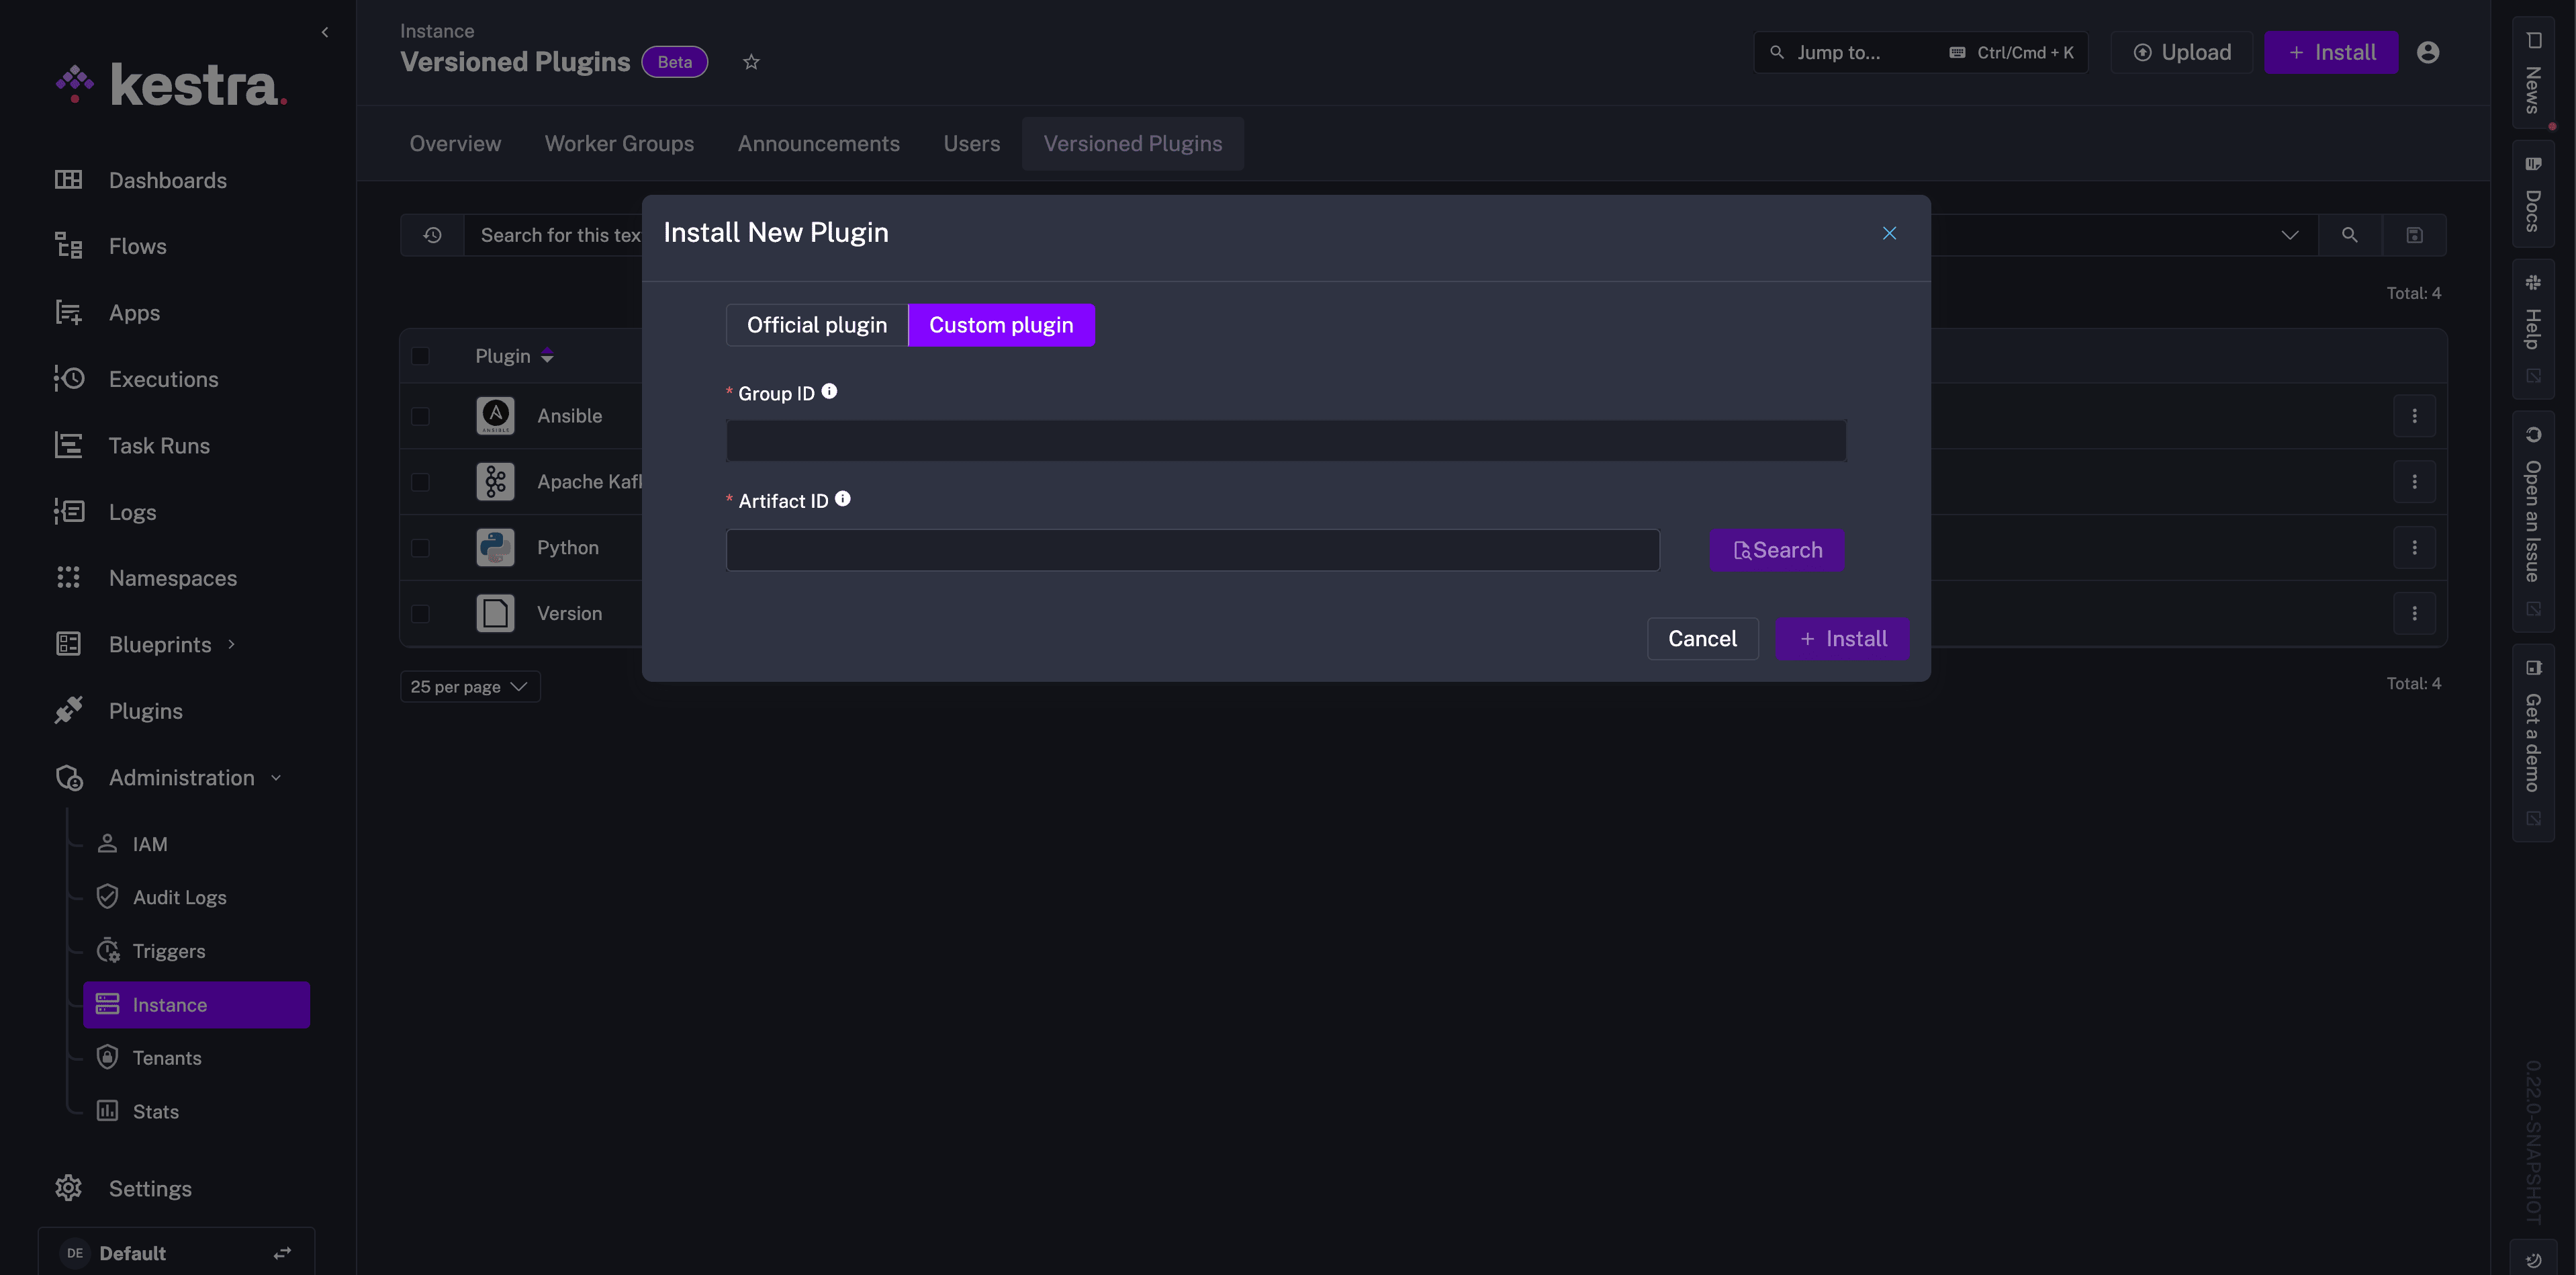
Task: Click the Artifact ID input field
Action: [1192, 549]
